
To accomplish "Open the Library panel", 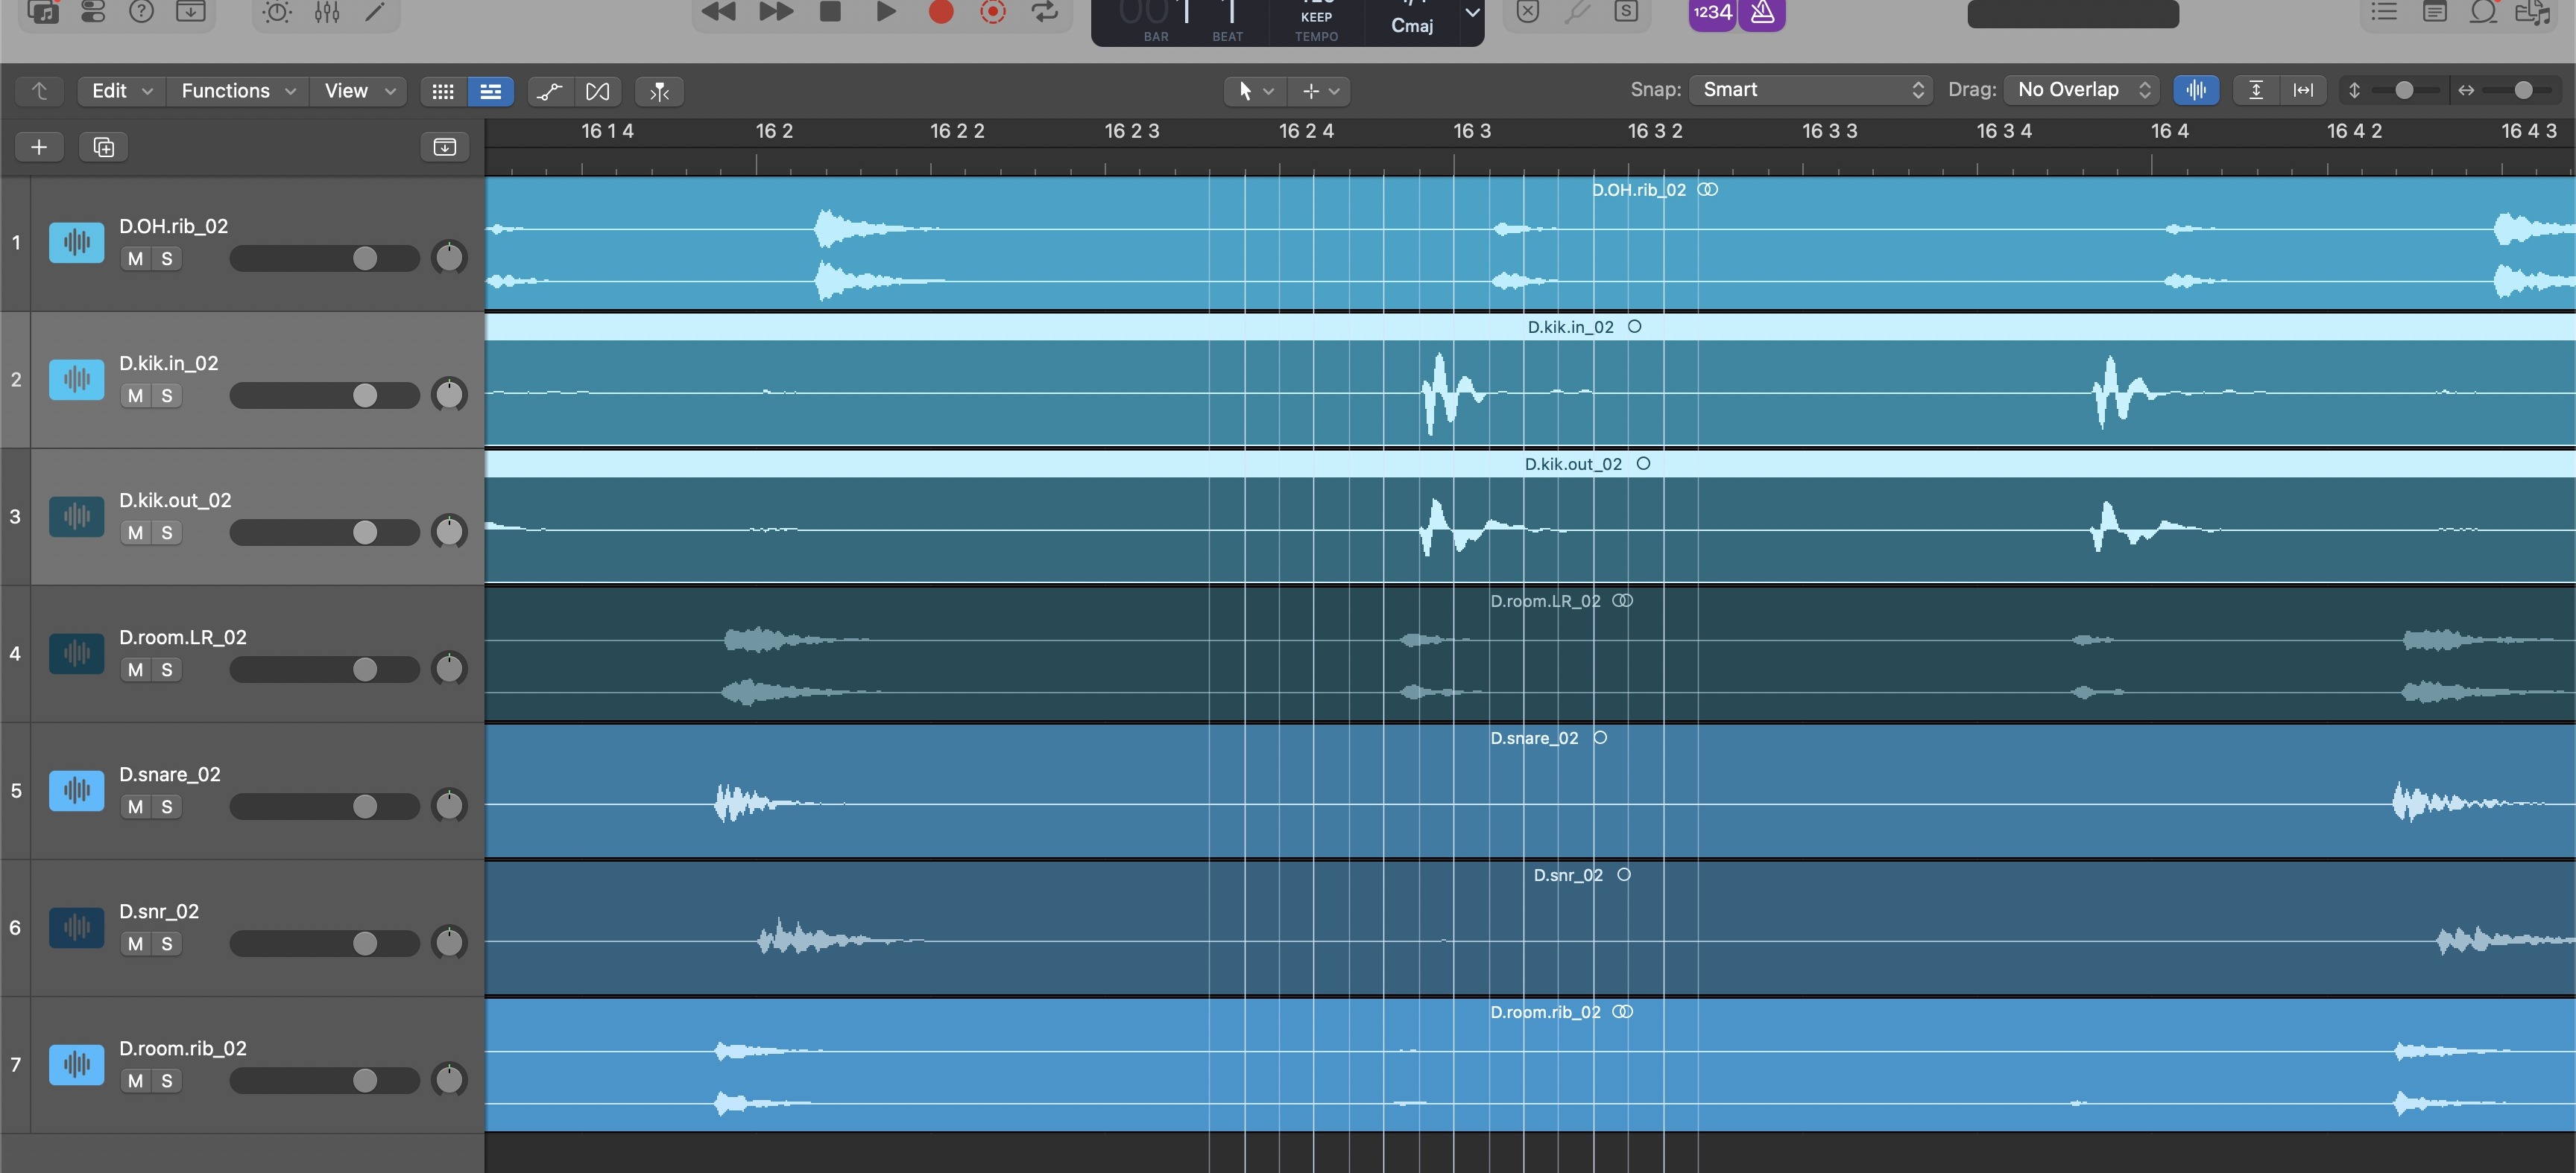I will pos(43,11).
